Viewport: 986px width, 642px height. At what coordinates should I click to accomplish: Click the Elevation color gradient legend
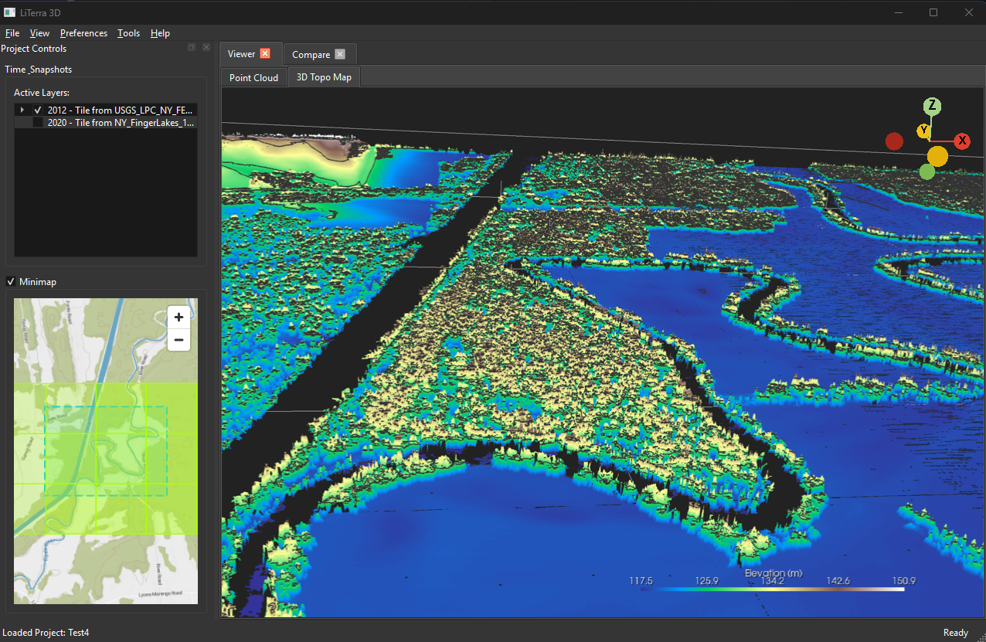click(x=773, y=589)
